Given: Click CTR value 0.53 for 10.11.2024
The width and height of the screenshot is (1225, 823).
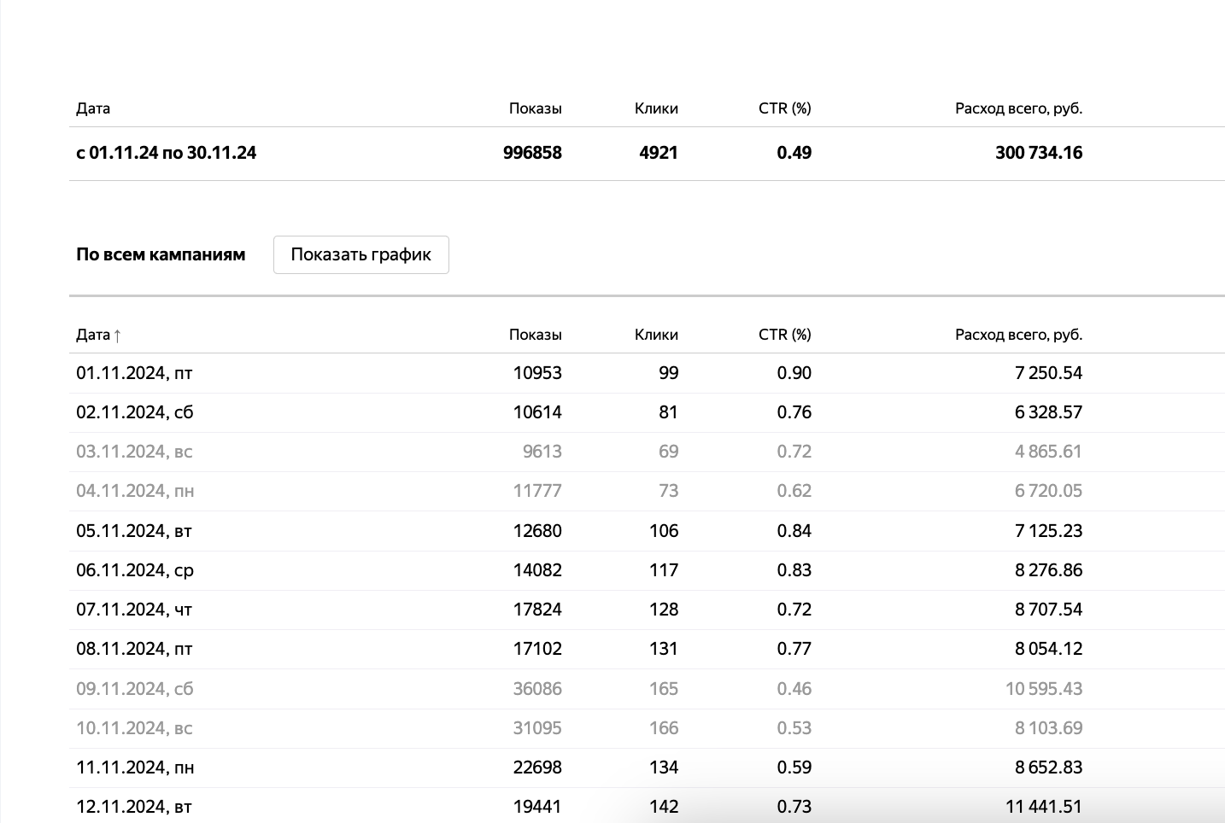Looking at the screenshot, I should pyautogui.click(x=794, y=728).
